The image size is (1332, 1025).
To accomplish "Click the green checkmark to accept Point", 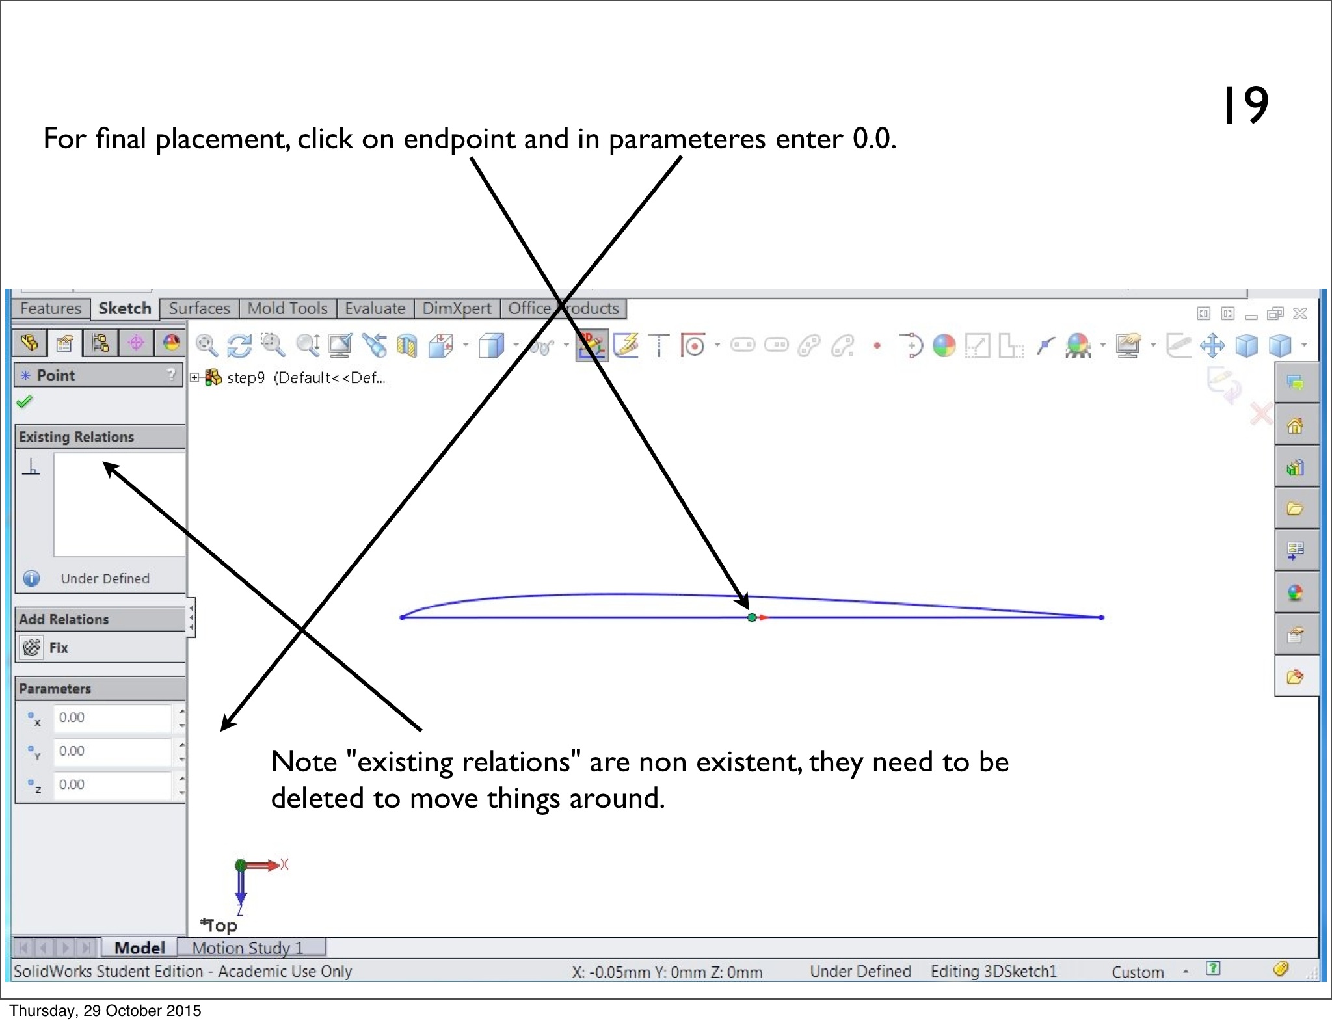I will [x=24, y=402].
